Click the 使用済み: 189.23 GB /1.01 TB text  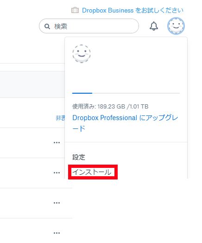110,107
